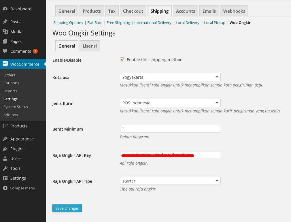The width and height of the screenshot is (291, 222).
Task: Click the Woo Ongkir section link
Action: 240,23
